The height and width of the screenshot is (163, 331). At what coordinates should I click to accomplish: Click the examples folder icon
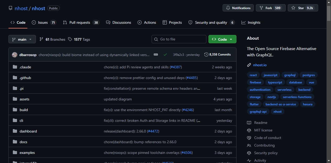coord(15,153)
